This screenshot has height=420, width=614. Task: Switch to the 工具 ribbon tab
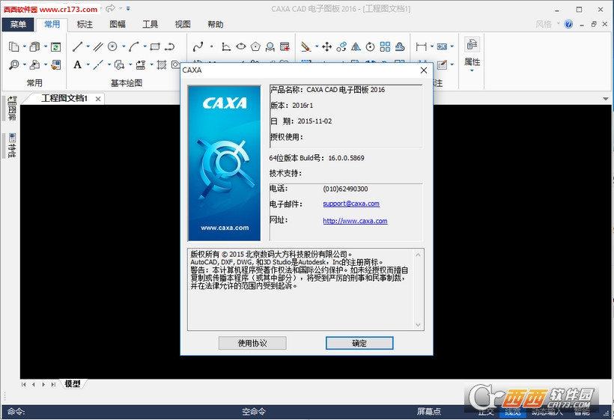[150, 24]
